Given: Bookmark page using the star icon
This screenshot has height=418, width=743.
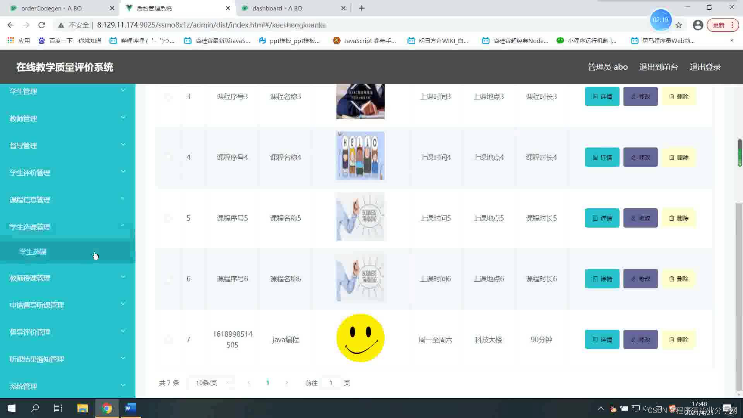Looking at the screenshot, I should coord(679,25).
